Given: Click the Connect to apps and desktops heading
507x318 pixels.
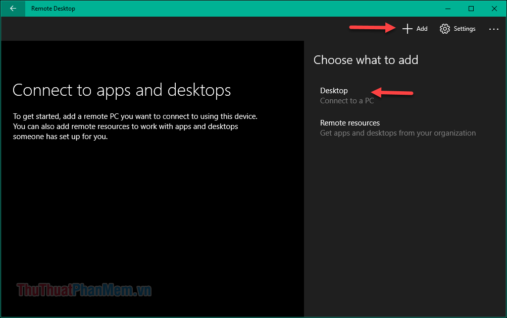Looking at the screenshot, I should (x=121, y=90).
